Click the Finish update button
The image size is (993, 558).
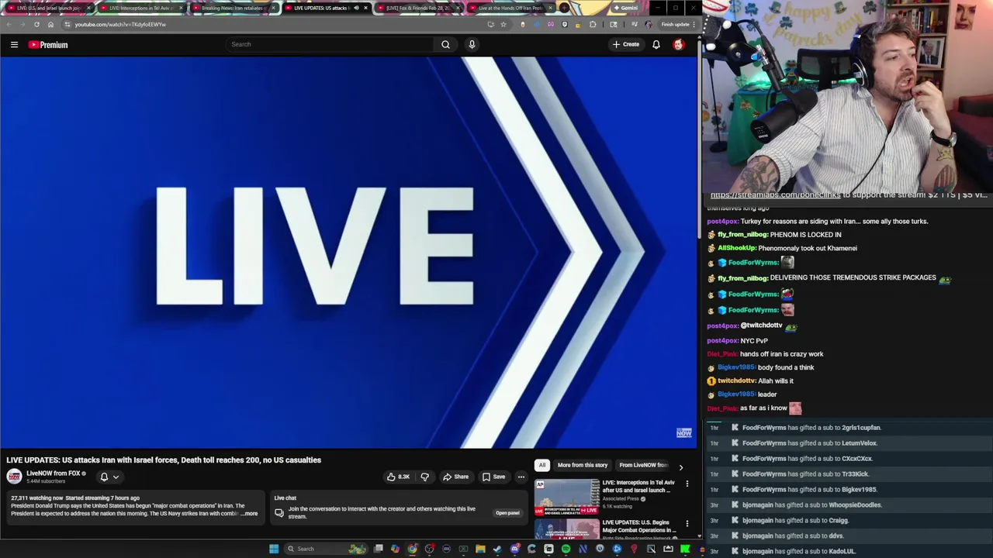pos(677,24)
